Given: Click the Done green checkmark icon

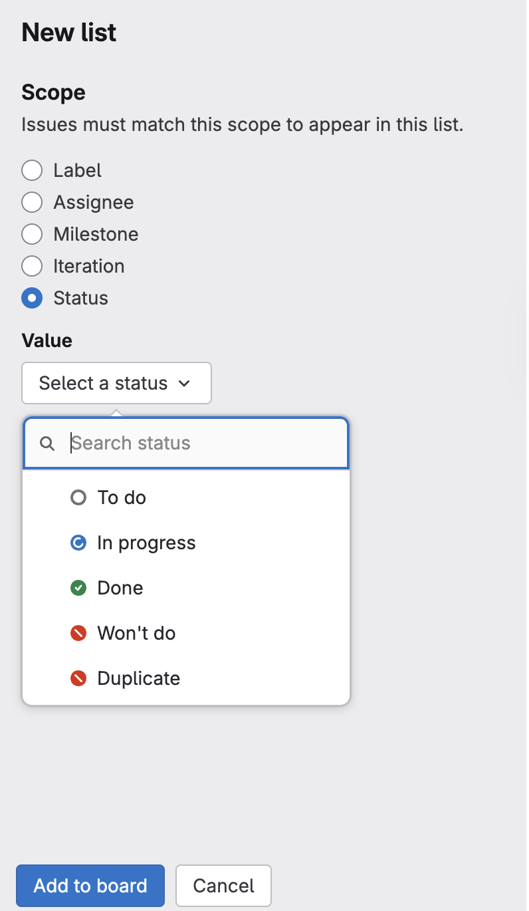Looking at the screenshot, I should (78, 587).
